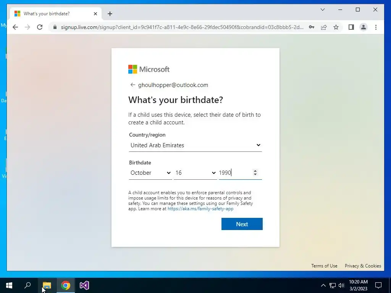
Task: Click the Next button
Action: [x=242, y=224]
